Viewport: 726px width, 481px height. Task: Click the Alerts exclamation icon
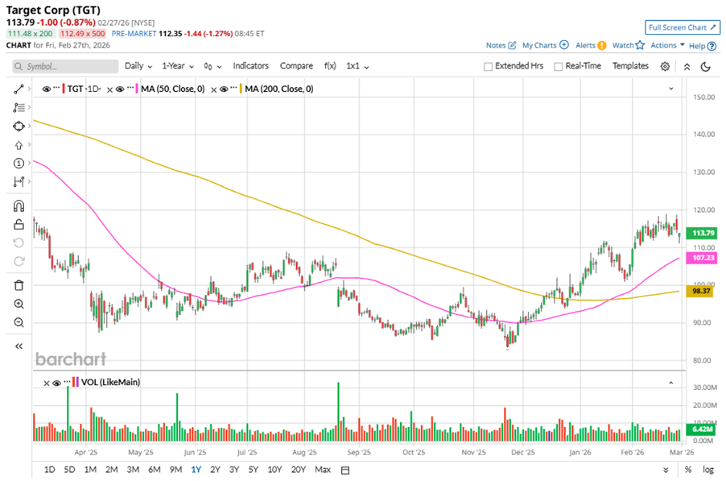click(601, 45)
